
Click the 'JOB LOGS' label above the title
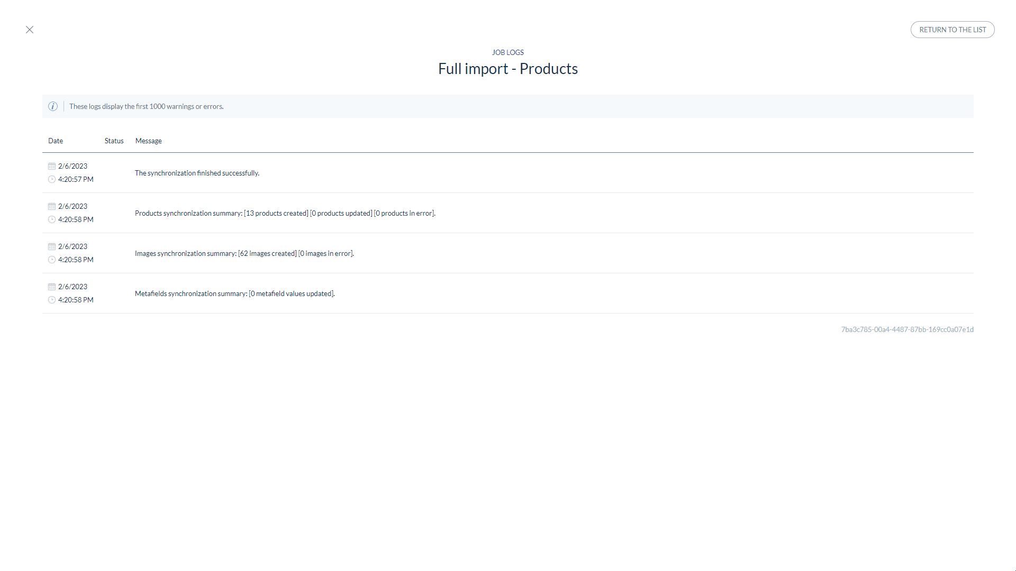(x=508, y=52)
